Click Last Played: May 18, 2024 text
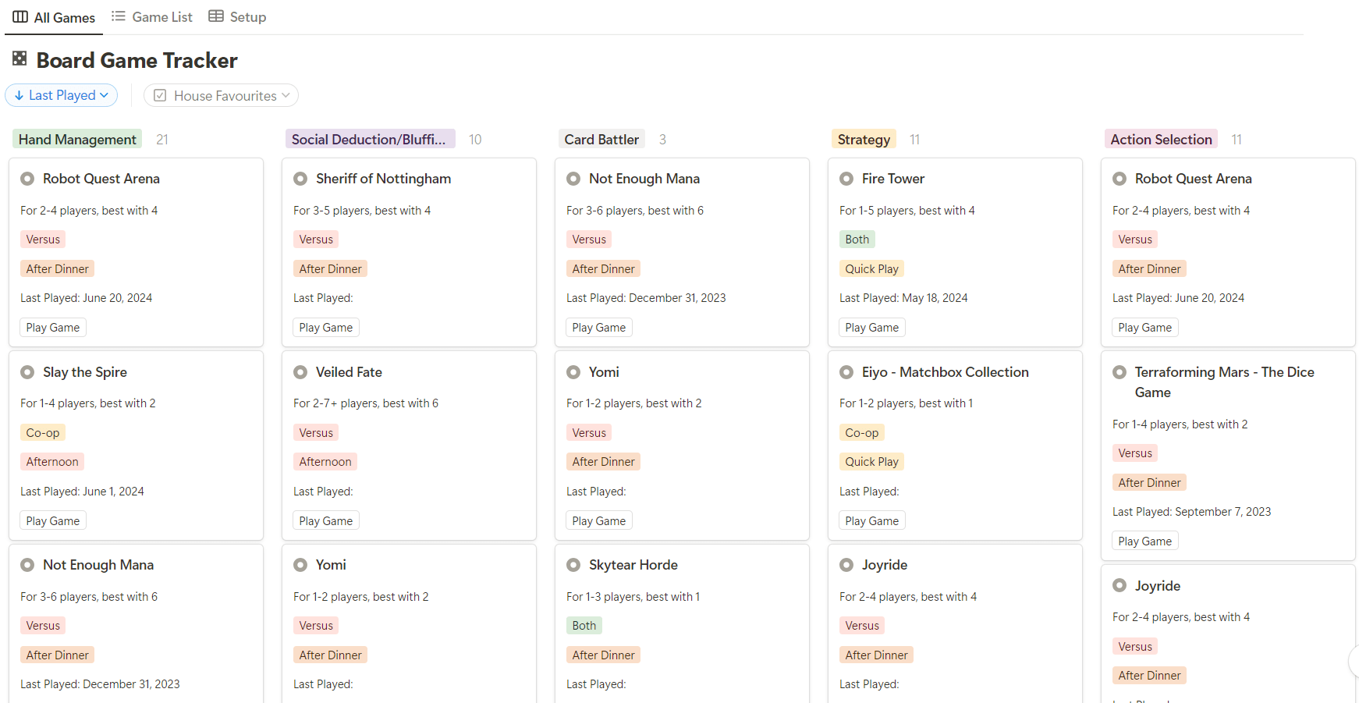The width and height of the screenshot is (1359, 703). click(x=903, y=298)
